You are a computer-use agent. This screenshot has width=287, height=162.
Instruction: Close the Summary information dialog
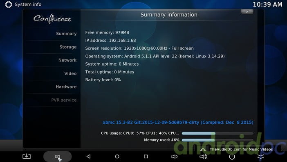[247, 12]
